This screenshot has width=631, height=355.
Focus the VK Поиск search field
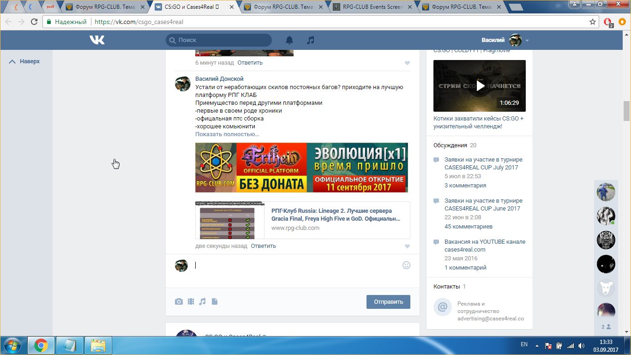tap(219, 40)
